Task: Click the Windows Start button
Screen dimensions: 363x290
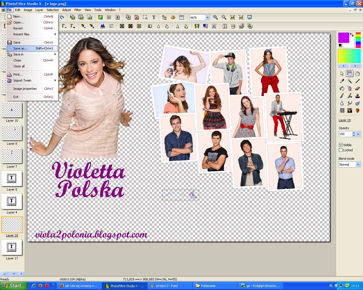Action: point(14,286)
